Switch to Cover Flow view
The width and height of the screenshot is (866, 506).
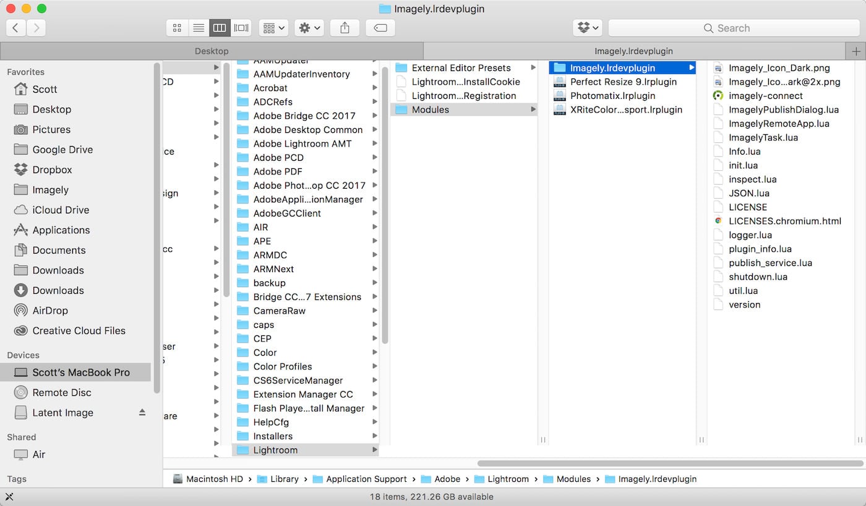241,28
